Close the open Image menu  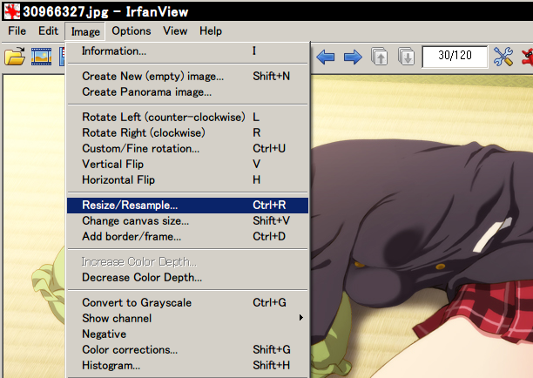[85, 31]
